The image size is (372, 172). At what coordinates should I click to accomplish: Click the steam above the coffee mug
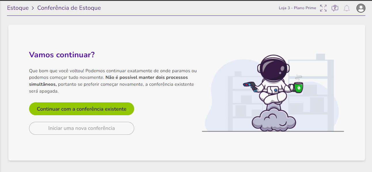299,78
